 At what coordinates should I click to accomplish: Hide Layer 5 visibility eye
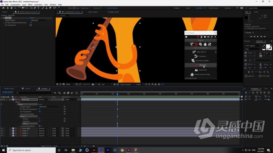click(2, 133)
